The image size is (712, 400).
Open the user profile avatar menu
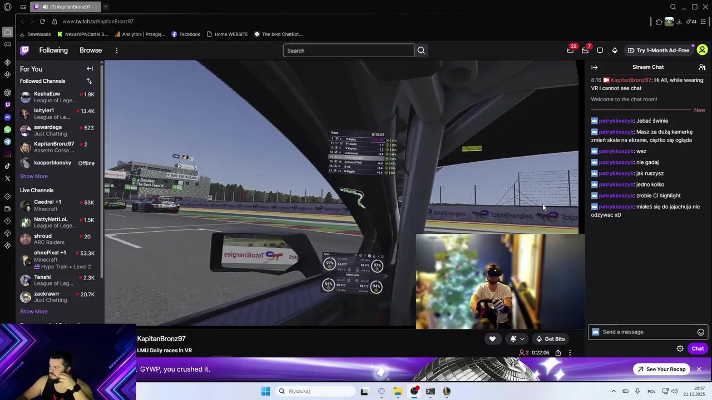pyautogui.click(x=702, y=50)
